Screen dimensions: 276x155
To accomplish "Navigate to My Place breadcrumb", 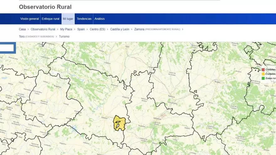I will (x=66, y=29).
